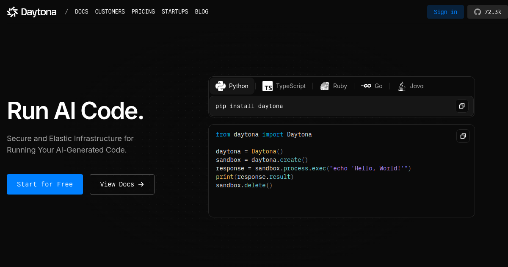The height and width of the screenshot is (267, 508).
Task: Open the STARTUPS page
Action: coord(175,12)
